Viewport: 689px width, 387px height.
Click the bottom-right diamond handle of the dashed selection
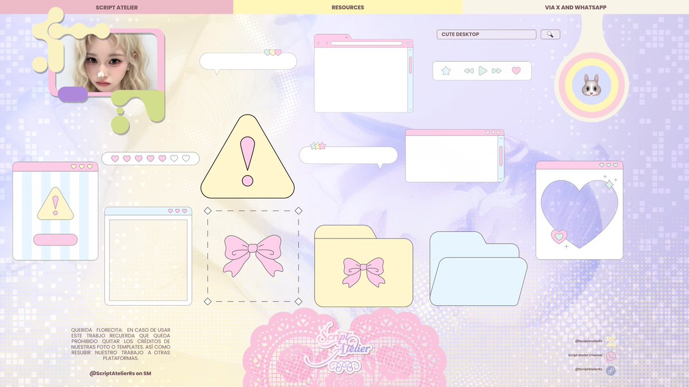(298, 301)
